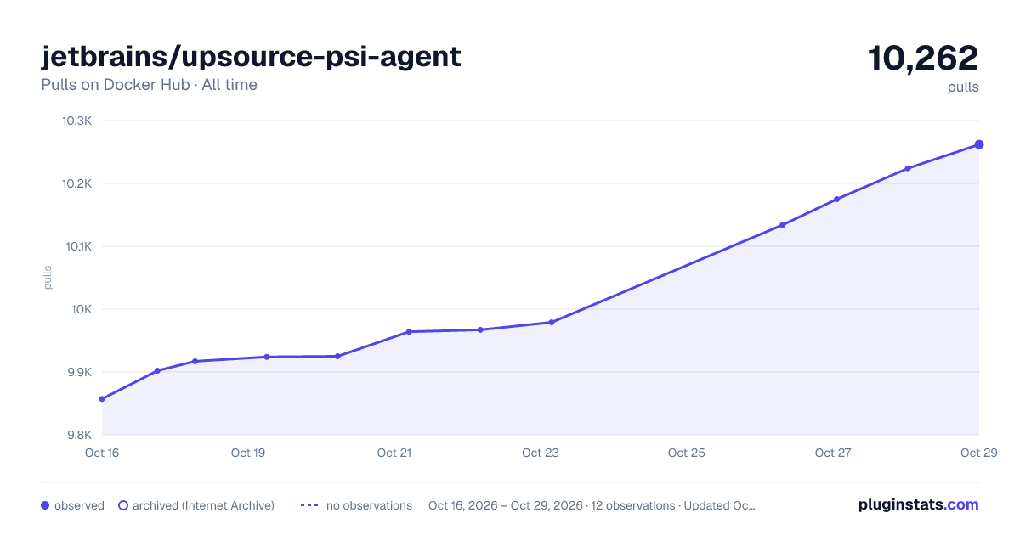Click the date range and observations footer text
This screenshot has width=1020, height=535.
pos(592,505)
